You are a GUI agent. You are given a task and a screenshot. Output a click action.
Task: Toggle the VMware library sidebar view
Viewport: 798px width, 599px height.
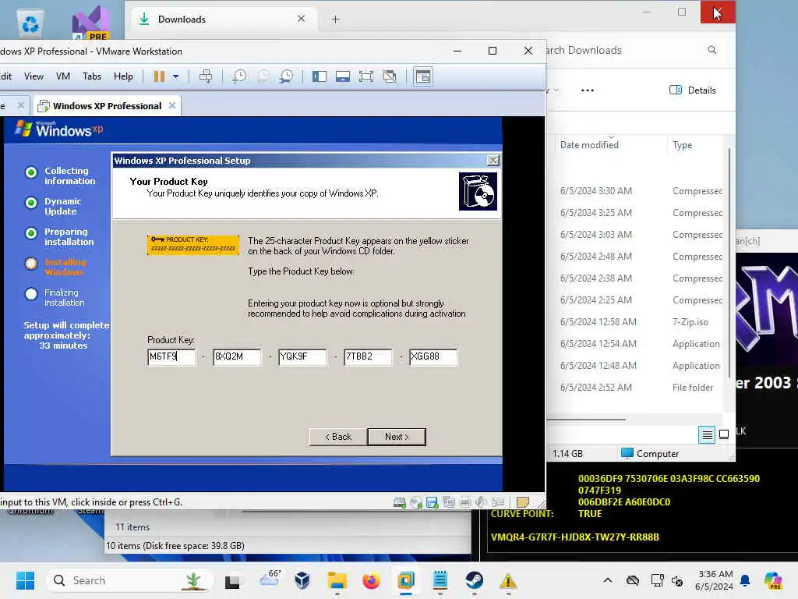click(x=319, y=76)
